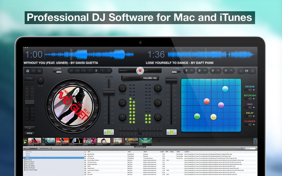Set loop length to off
282x176 pixels.
point(71,71)
